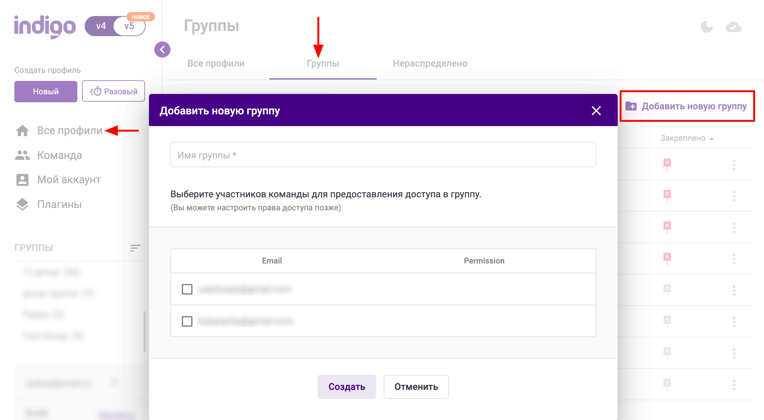This screenshot has width=764, height=420.
Task: Collapse sidebar with purple arrow button
Action: 162,49
